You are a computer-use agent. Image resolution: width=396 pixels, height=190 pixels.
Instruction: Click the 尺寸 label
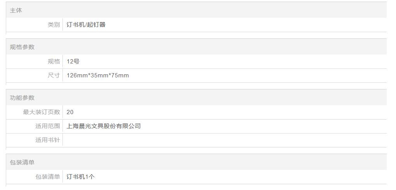[x=54, y=75]
